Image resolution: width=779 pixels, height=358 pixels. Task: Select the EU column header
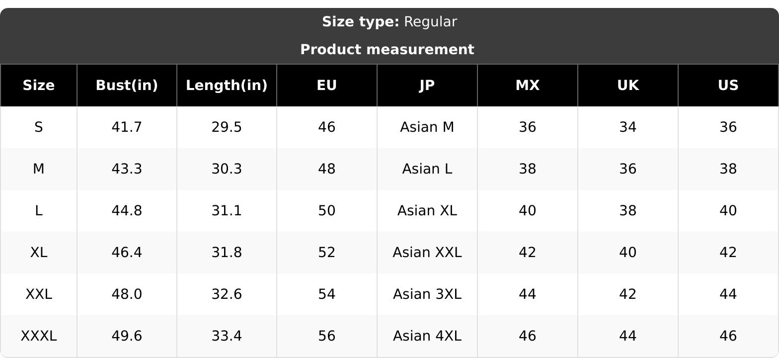tap(327, 86)
